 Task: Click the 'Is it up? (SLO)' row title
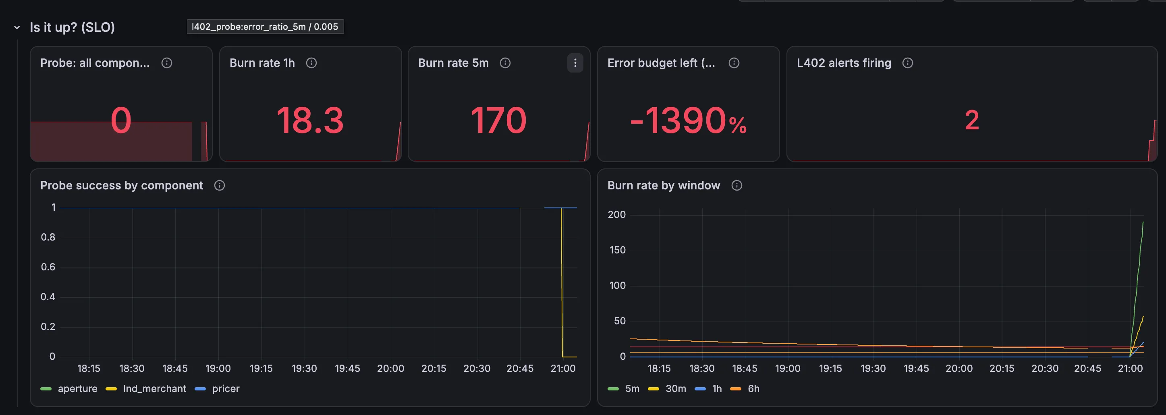pyautogui.click(x=73, y=28)
